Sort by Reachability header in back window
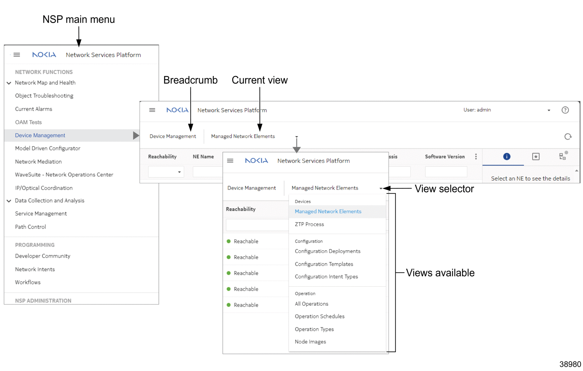Viewport: 583px width, 371px height. 162,157
